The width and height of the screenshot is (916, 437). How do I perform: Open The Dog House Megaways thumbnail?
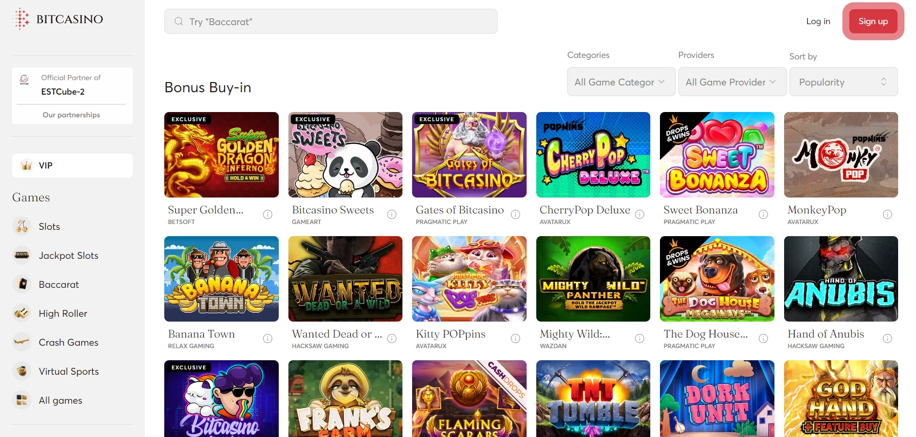click(x=717, y=279)
